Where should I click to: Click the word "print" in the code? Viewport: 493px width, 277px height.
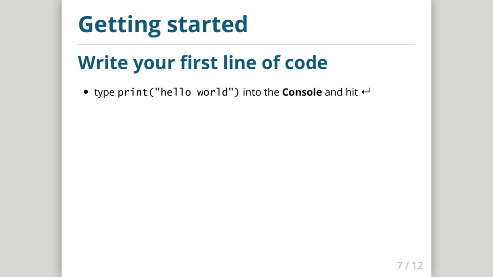pyautogui.click(x=132, y=92)
